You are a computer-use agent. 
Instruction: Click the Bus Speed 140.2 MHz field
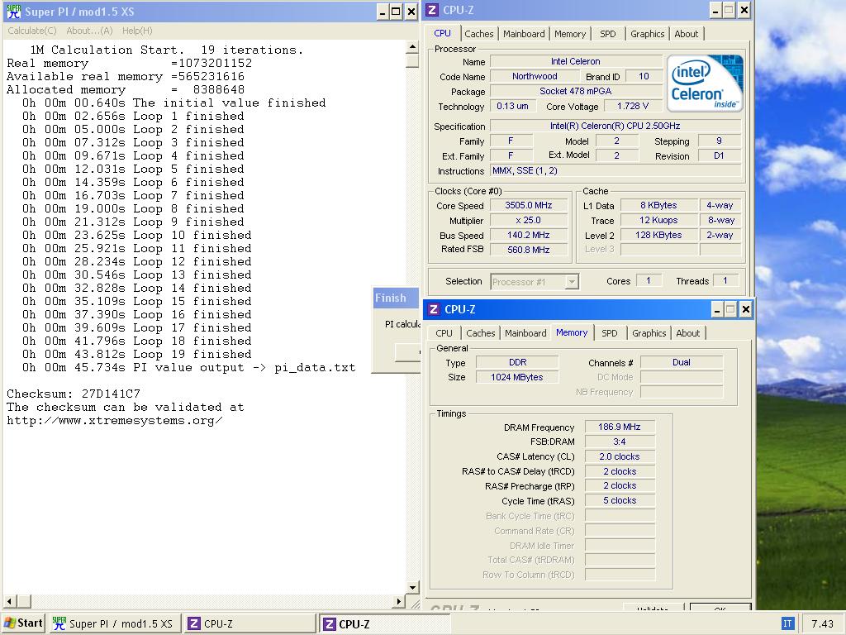tap(528, 235)
